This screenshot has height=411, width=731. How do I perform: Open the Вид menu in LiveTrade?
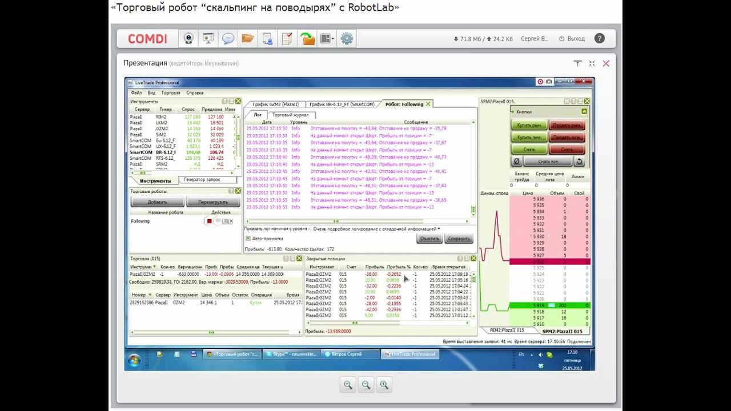click(151, 92)
